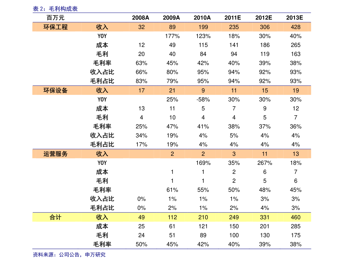Click the 199 revenue cell
The width and height of the screenshot is (344, 263).
(x=203, y=27)
